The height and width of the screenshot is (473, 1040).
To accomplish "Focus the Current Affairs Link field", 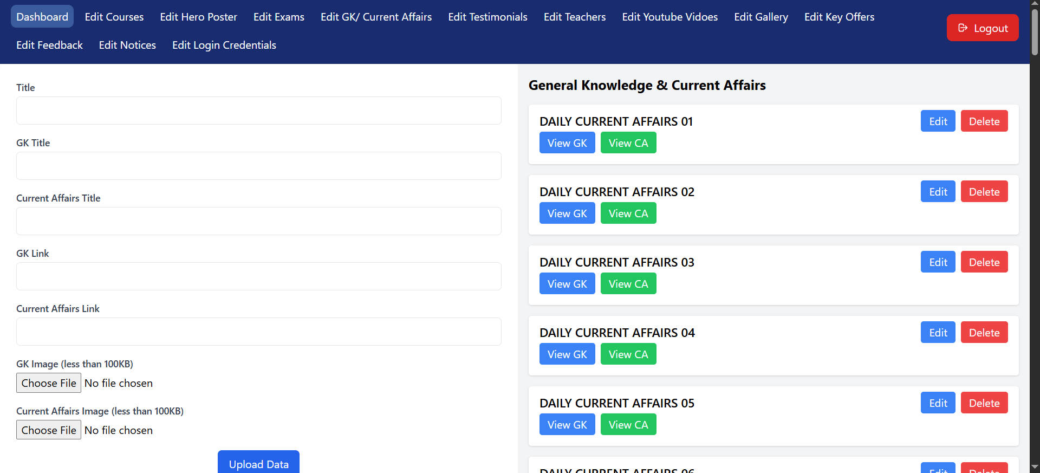I will pos(259,332).
